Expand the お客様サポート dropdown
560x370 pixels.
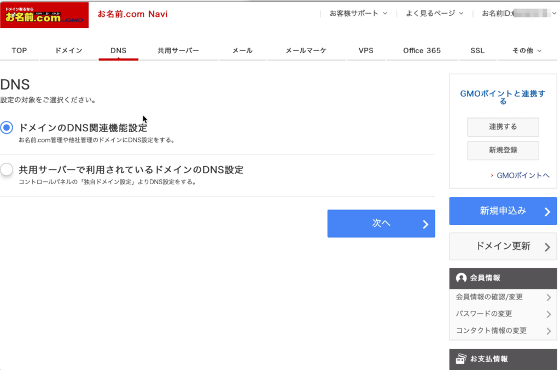(x=358, y=13)
